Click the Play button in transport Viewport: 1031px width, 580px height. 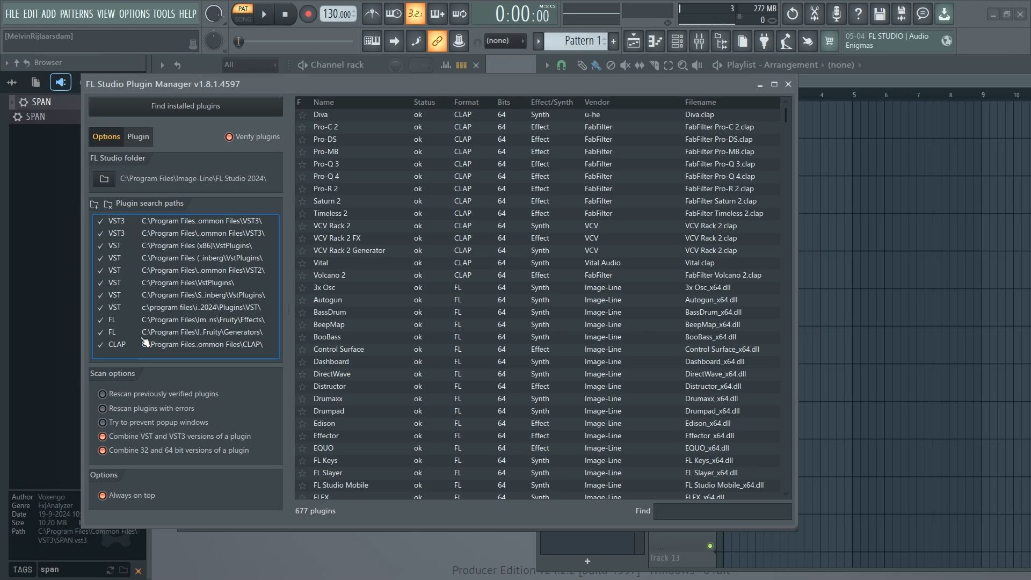coord(264,15)
